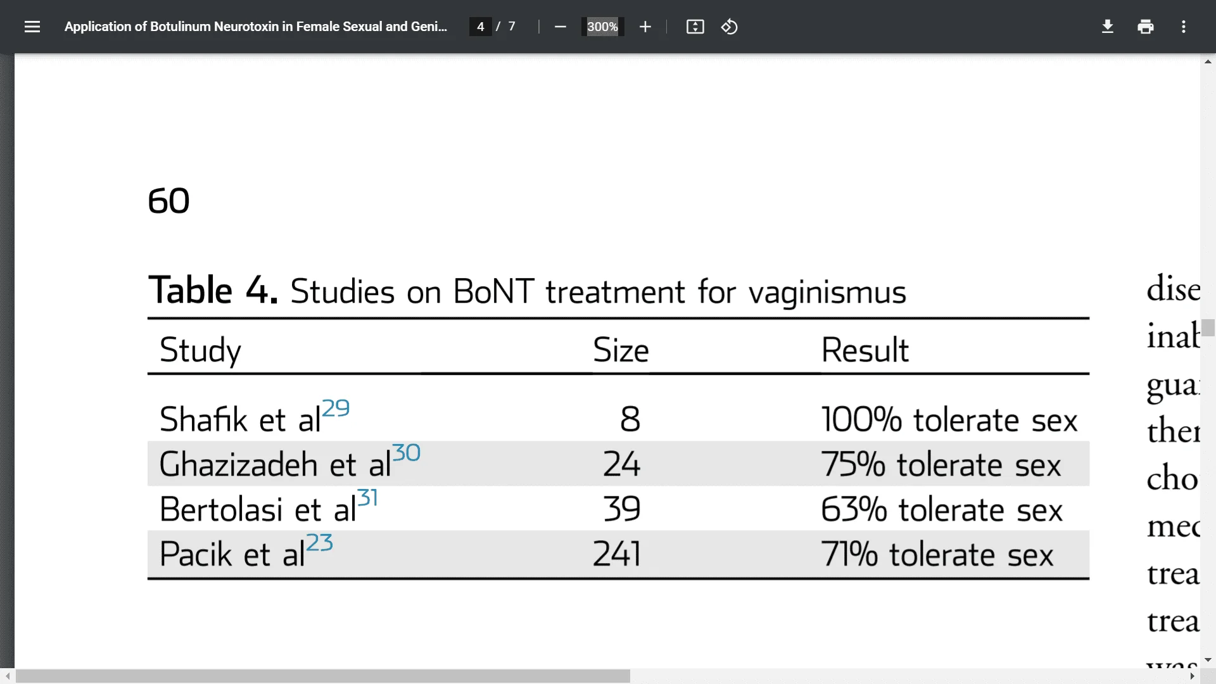The height and width of the screenshot is (684, 1216).
Task: Click the size value 39
Action: (x=622, y=509)
